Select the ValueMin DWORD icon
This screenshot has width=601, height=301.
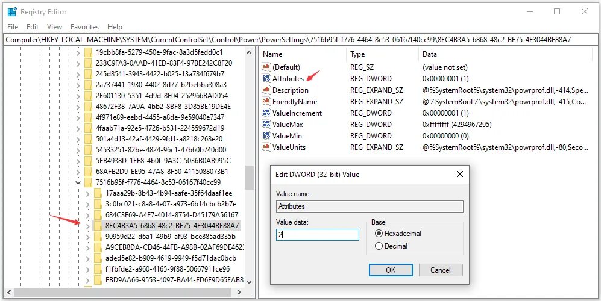tap(266, 135)
